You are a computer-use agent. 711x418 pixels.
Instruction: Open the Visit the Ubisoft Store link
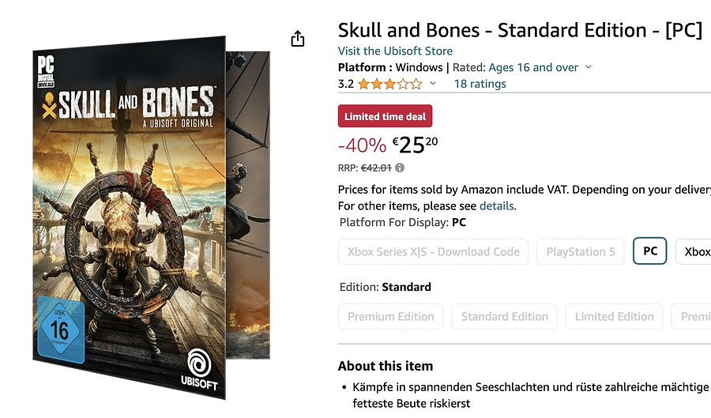(395, 51)
